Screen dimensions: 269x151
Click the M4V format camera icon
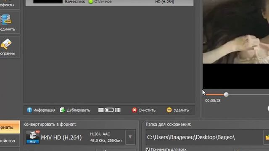click(x=33, y=137)
